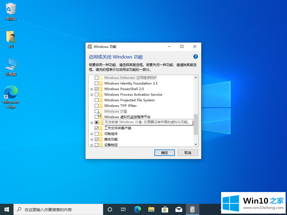Viewport: 287px width, 215px height.
Task: Expand the 旧版组件 tree node
Action: pos(92,134)
